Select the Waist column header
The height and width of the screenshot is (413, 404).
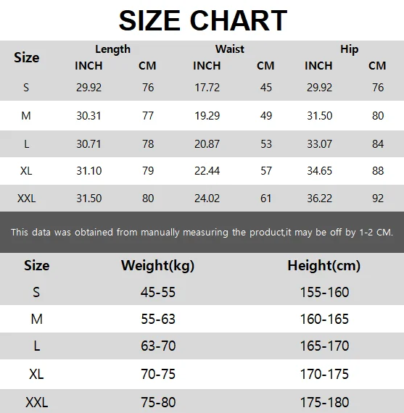(230, 49)
